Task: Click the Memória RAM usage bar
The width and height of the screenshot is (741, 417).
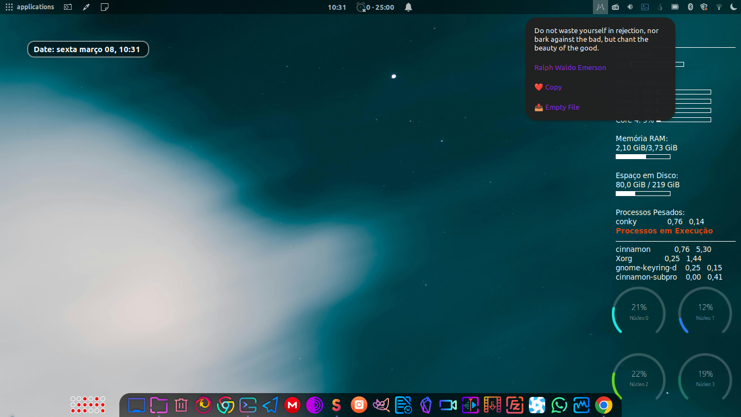Action: [643, 157]
